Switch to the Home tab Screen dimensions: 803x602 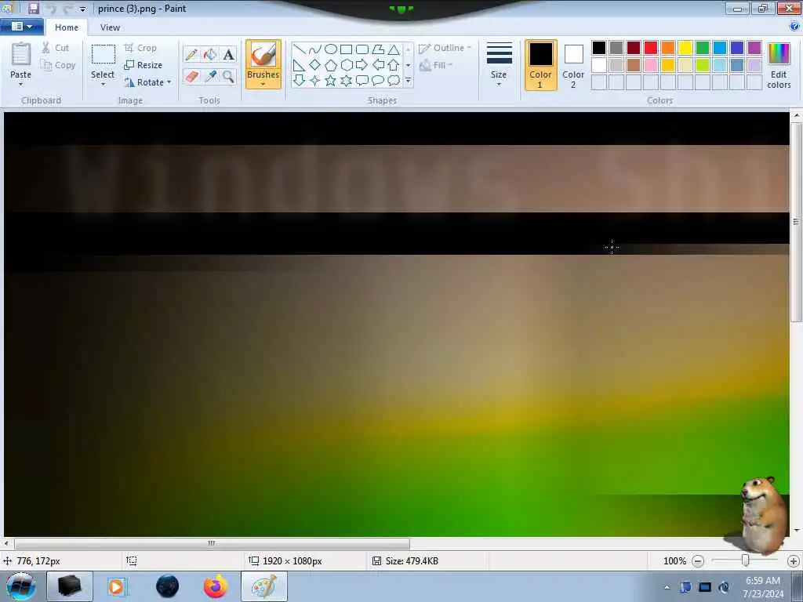click(x=67, y=27)
